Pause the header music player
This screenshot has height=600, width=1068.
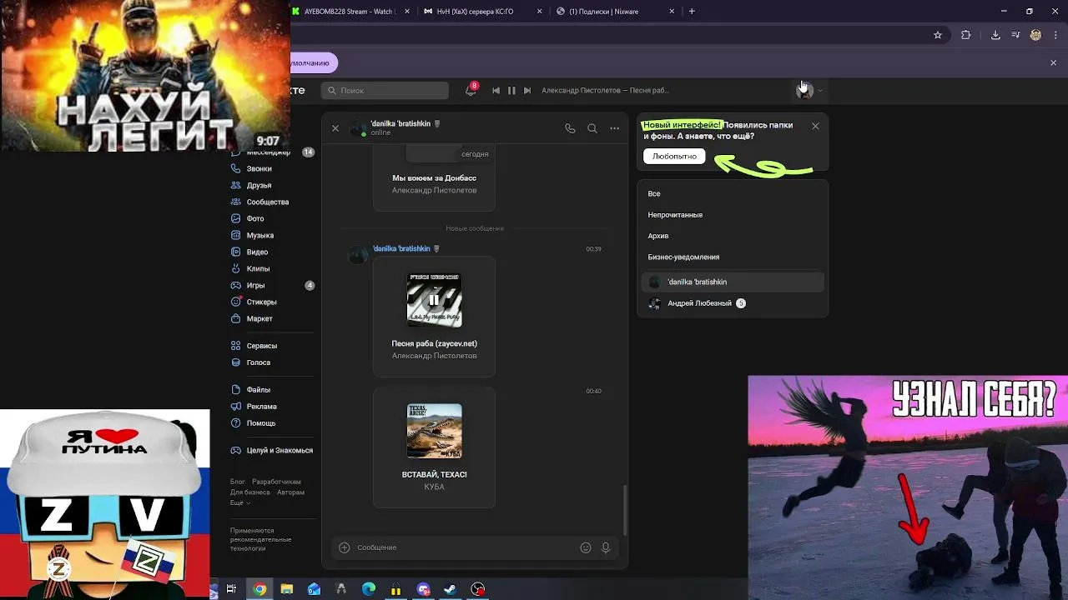coord(511,90)
